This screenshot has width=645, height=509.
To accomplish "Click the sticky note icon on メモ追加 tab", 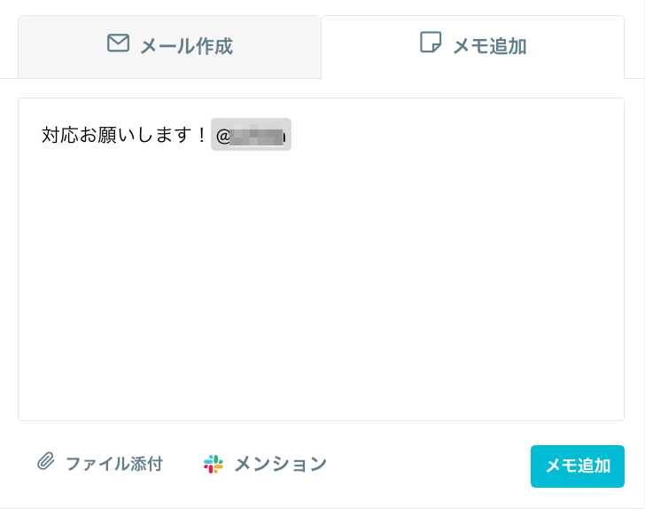I will point(431,43).
